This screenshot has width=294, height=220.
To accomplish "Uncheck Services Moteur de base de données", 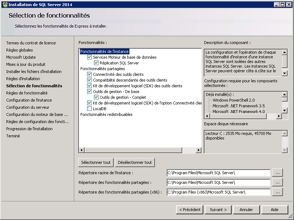I will [x=90, y=57].
